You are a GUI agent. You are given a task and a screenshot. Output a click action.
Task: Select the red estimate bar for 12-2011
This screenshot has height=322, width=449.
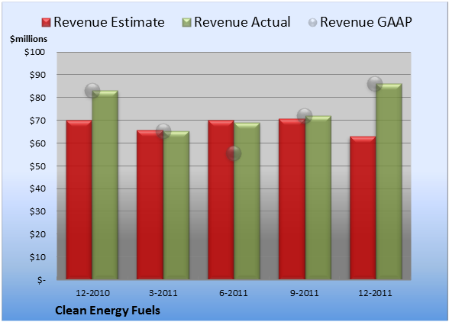tap(363, 208)
